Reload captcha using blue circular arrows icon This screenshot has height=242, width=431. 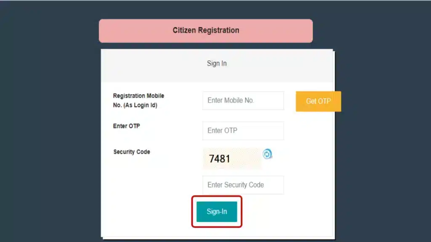pos(267,154)
